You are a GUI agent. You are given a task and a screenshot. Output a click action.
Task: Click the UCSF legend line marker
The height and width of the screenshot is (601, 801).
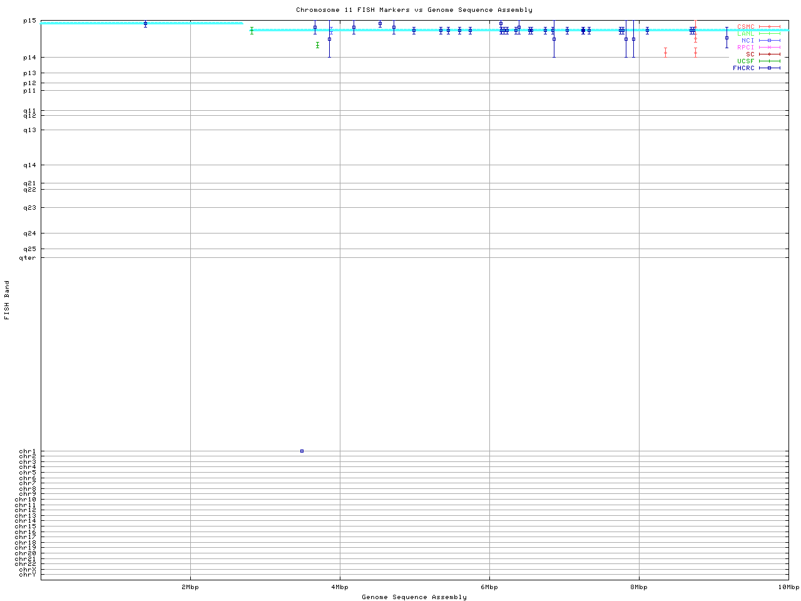coord(769,61)
